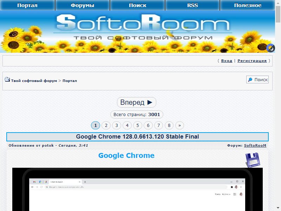Go to page 8
The width and height of the screenshot is (281, 211).
click(169, 126)
